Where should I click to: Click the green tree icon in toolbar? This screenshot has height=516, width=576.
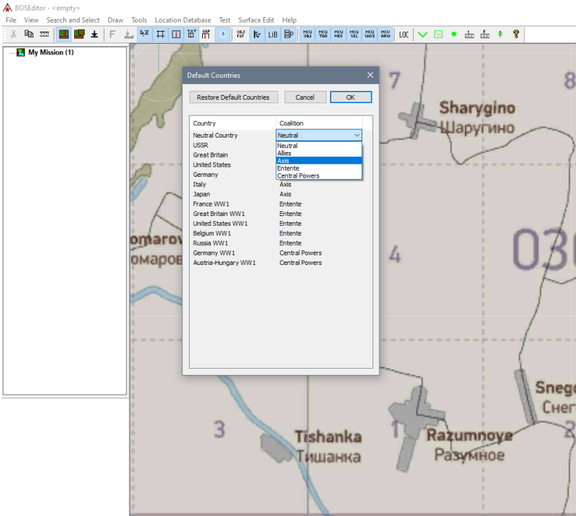coord(500,34)
